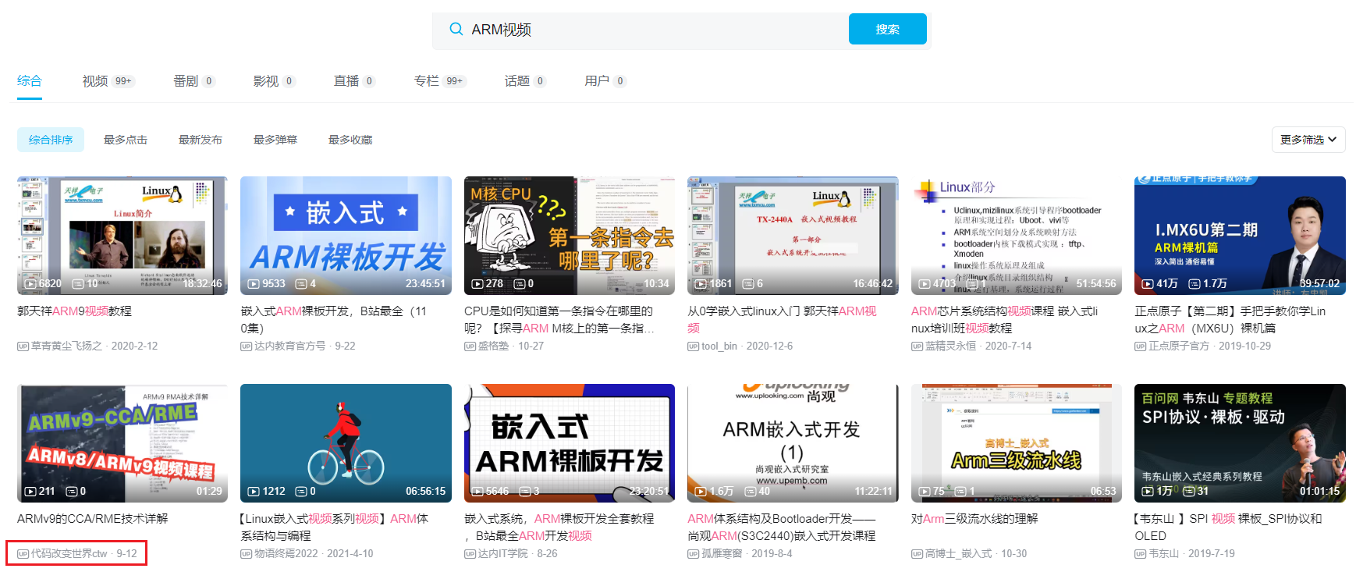Image resolution: width=1356 pixels, height=572 pixels.
Task: Open the I.MX6U第二期 thumbnail
Action: point(1240,236)
